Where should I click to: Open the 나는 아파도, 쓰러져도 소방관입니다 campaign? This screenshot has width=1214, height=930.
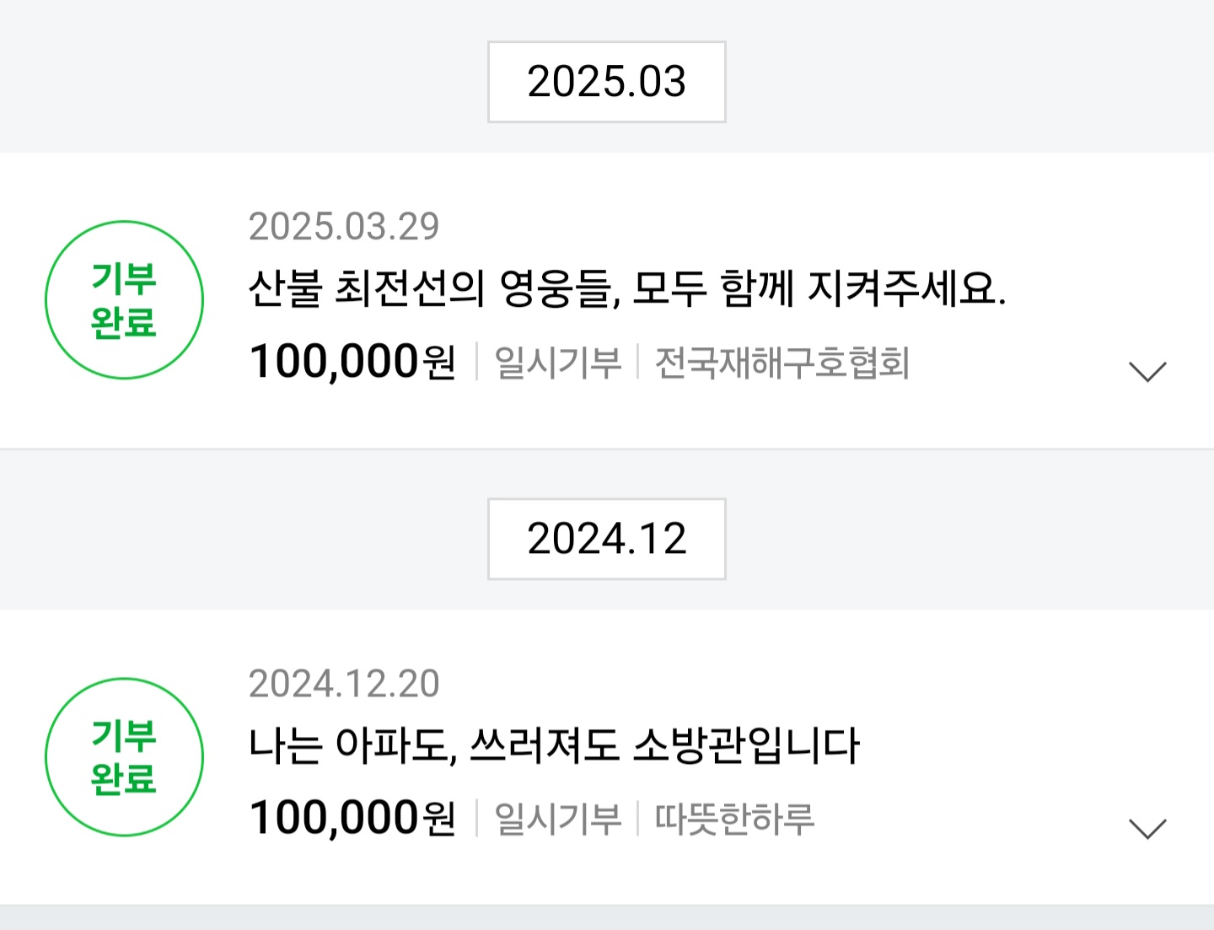[554, 746]
